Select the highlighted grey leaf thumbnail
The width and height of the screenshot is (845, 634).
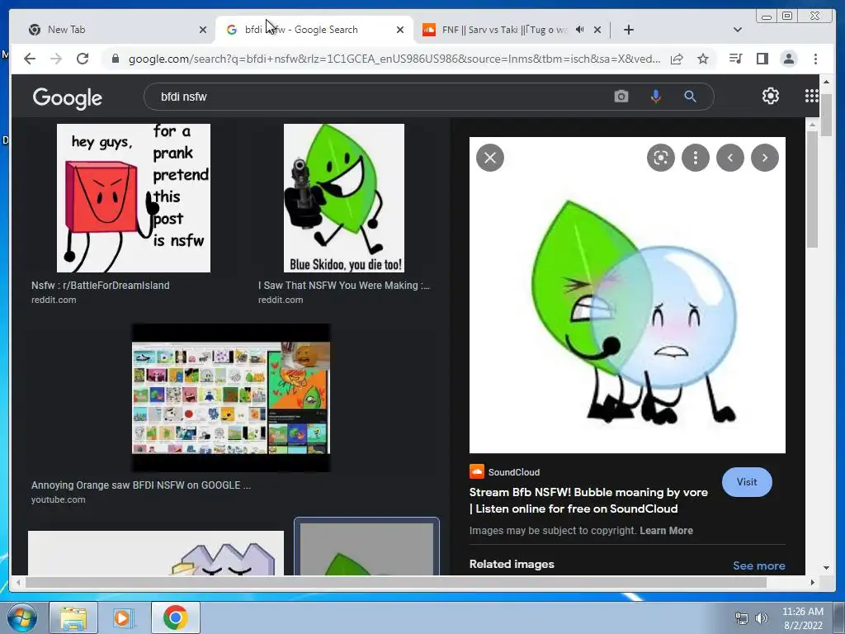click(x=366, y=547)
